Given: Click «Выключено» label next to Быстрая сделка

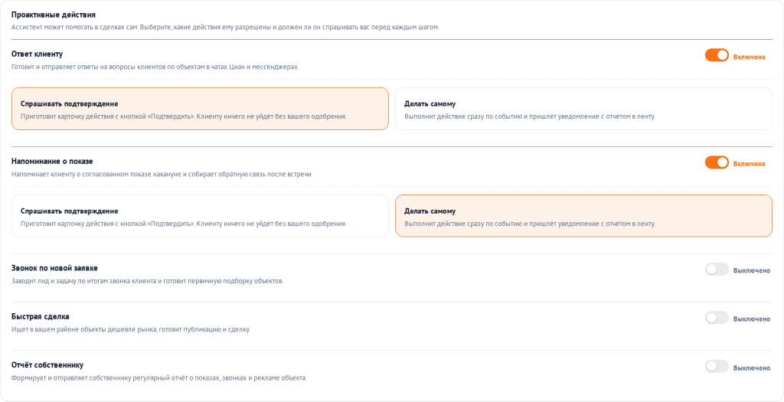Looking at the screenshot, I should point(752,319).
